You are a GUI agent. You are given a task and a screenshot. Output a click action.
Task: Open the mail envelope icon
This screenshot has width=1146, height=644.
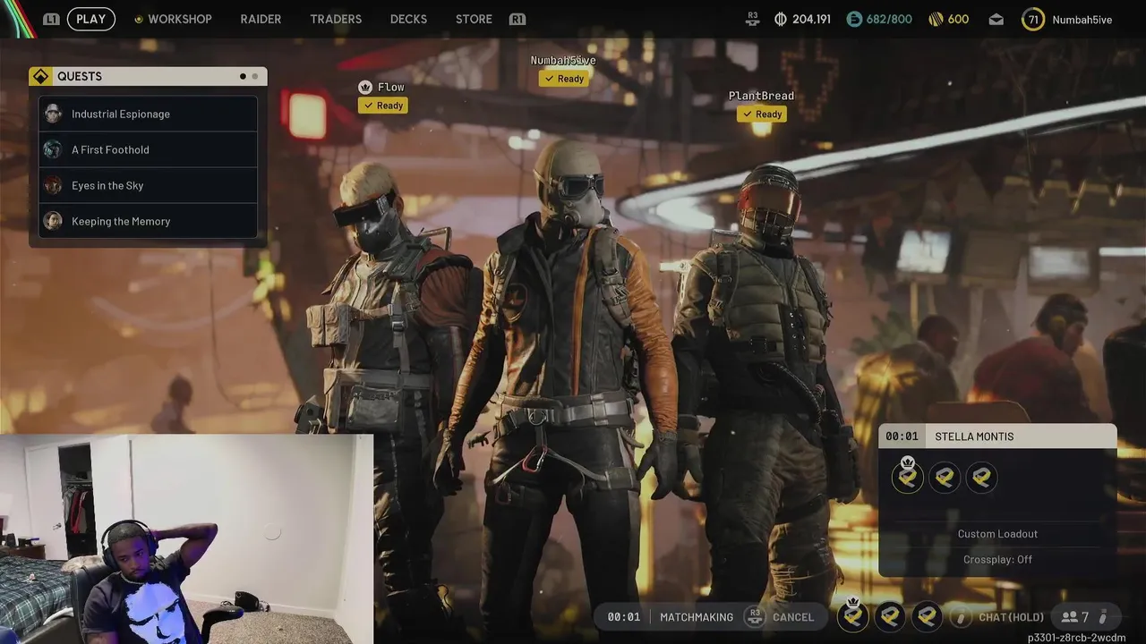point(996,20)
